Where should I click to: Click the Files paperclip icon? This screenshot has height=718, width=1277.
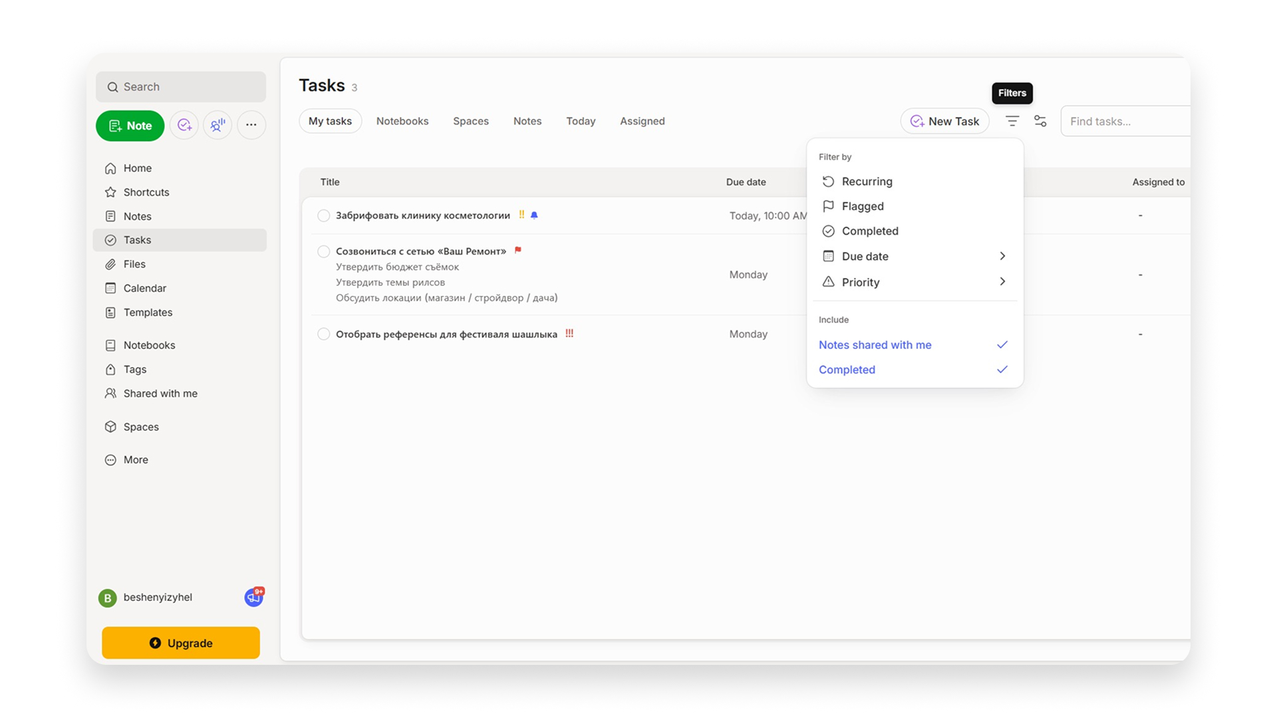pos(110,264)
